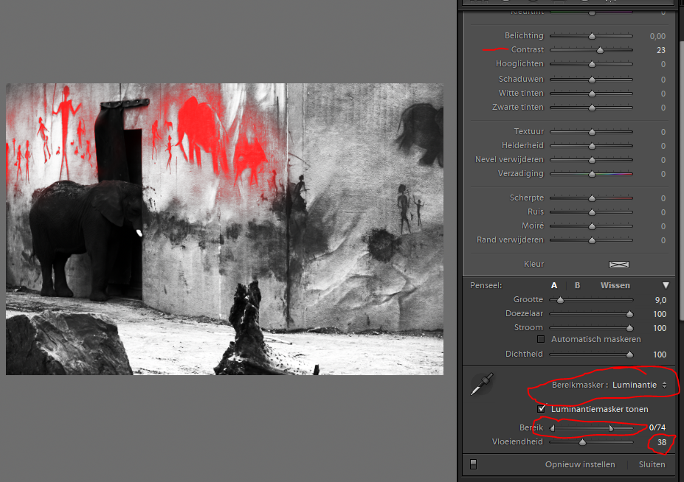
Task: Switch to brush B
Action: (x=578, y=285)
